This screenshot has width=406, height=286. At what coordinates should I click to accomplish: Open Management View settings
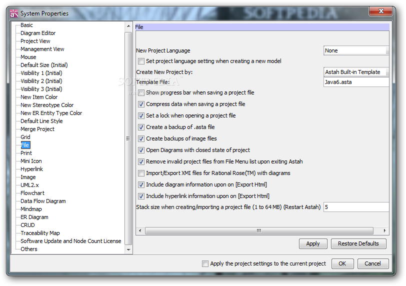point(42,49)
